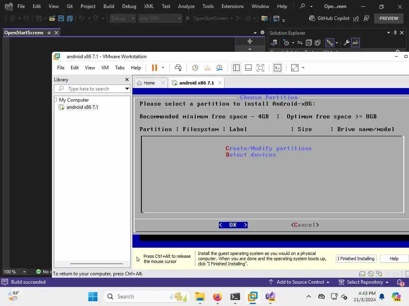Click the Visual Studio share icon

pos(356,18)
